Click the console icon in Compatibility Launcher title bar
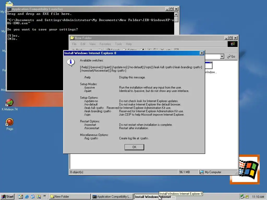267x200 pixels. click(9, 9)
